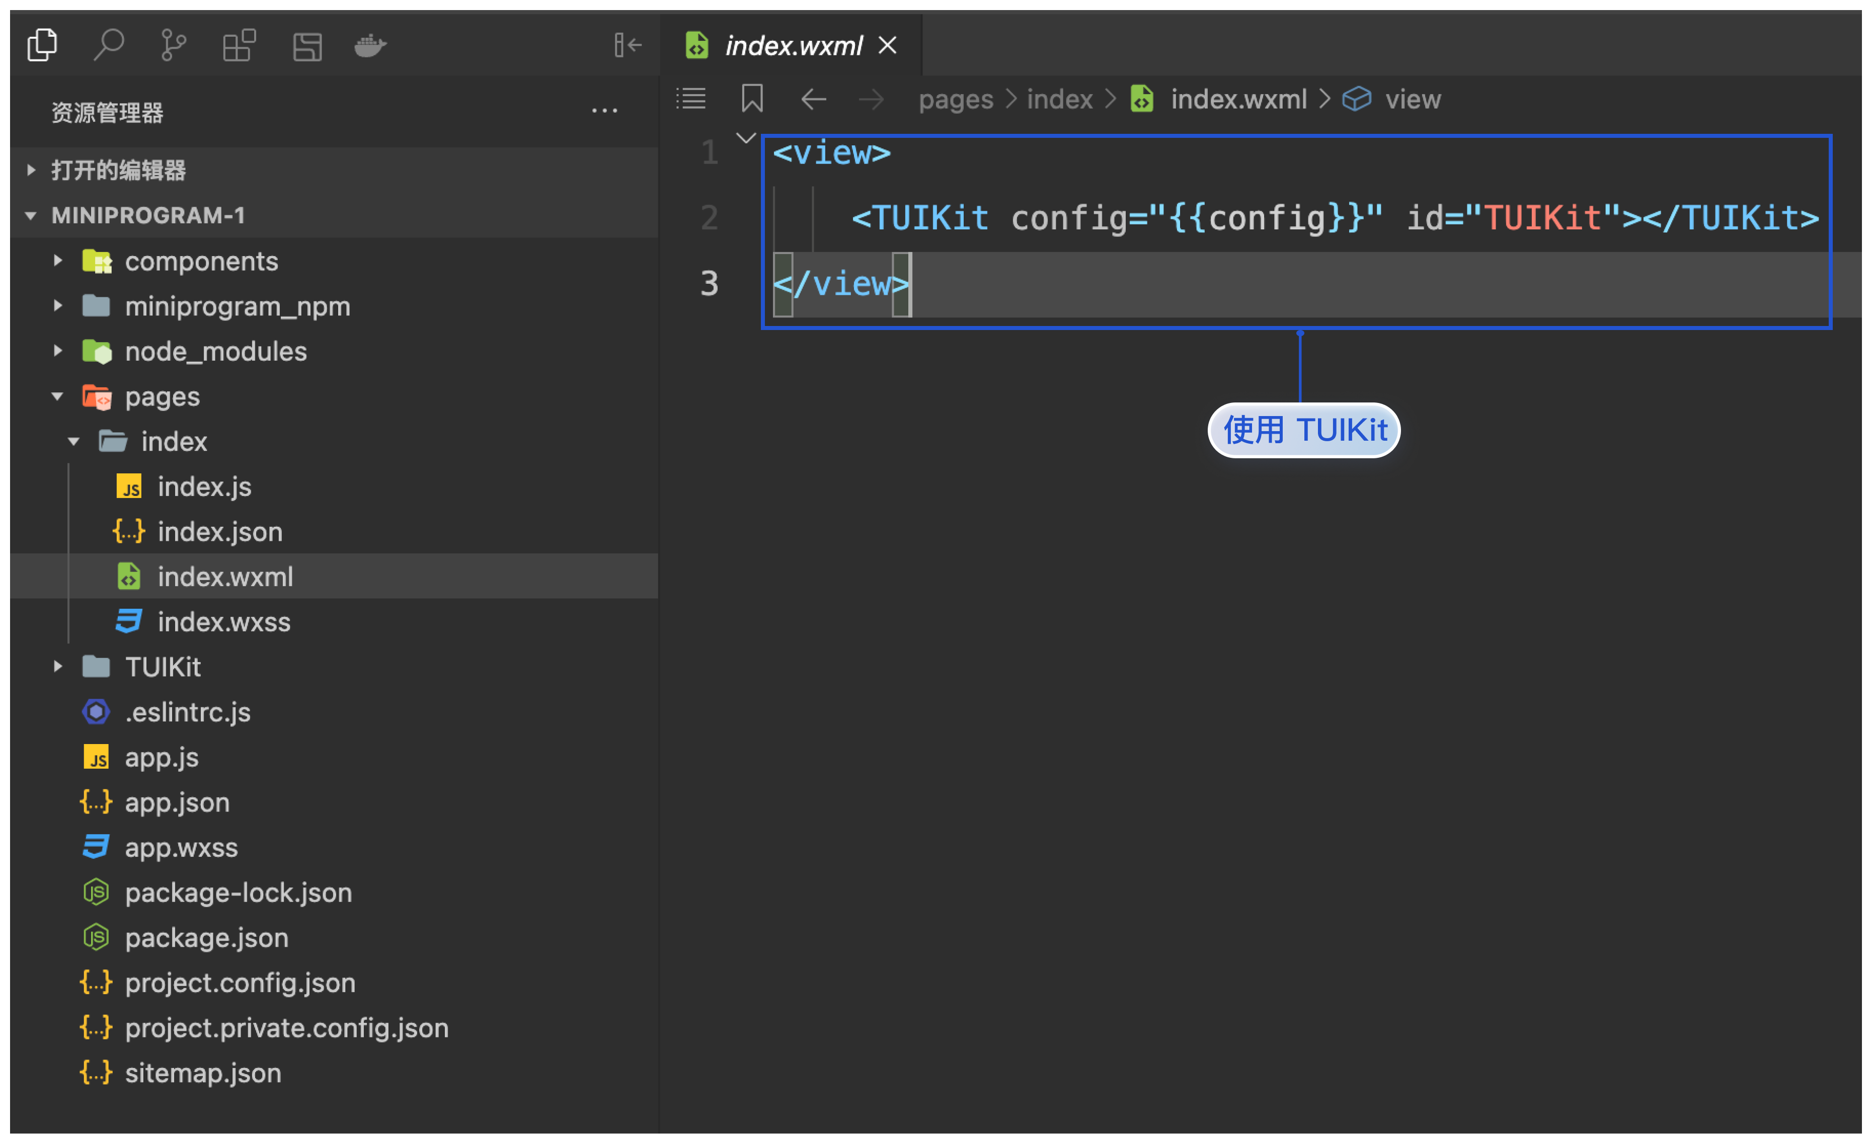The image size is (1872, 1144).
Task: Expand the 打开的编辑器 section
Action: [334, 170]
